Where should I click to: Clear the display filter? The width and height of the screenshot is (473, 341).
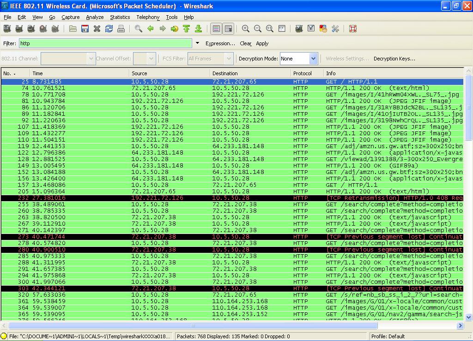[246, 43]
